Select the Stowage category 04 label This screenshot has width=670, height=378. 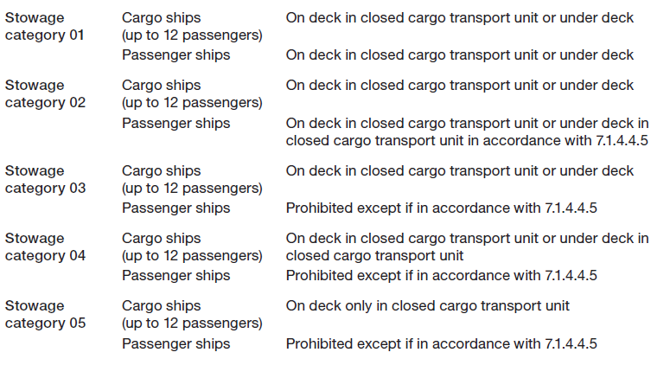point(45,247)
